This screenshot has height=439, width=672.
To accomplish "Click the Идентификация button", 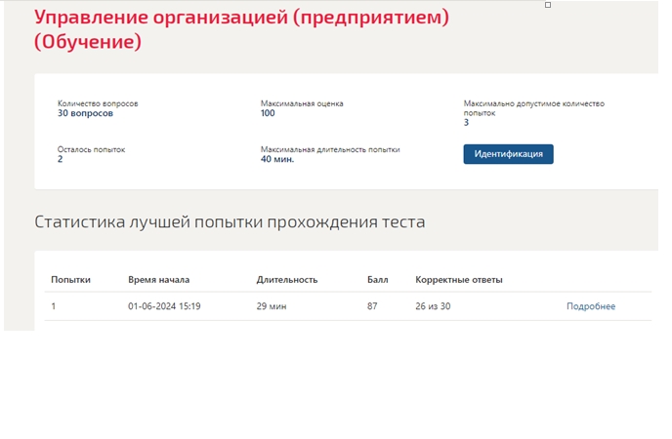I will pyautogui.click(x=508, y=154).
